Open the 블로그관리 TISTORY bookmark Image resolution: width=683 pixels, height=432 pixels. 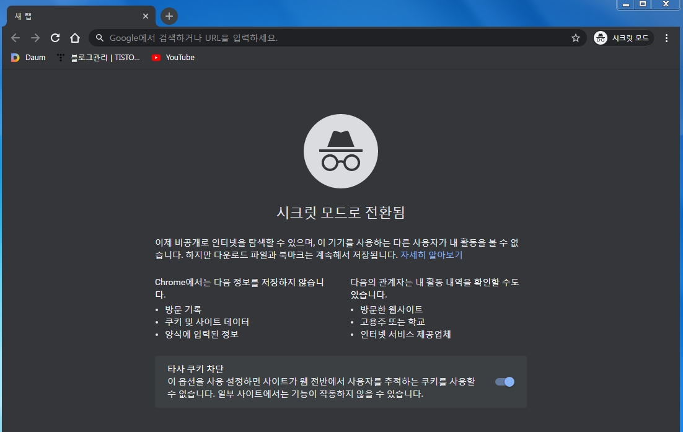(99, 58)
